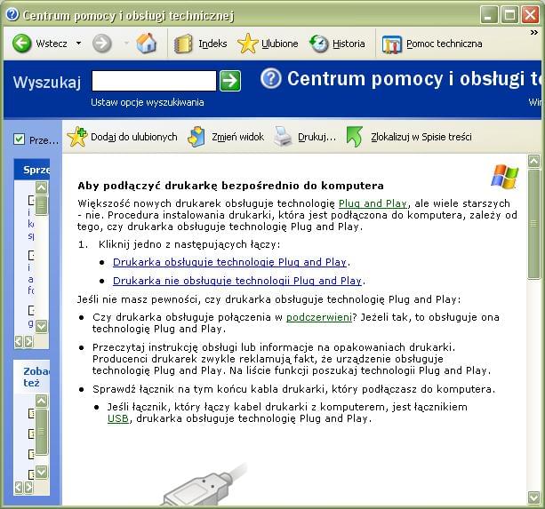
Task: Click Drukuj... text button
Action: pos(317,137)
